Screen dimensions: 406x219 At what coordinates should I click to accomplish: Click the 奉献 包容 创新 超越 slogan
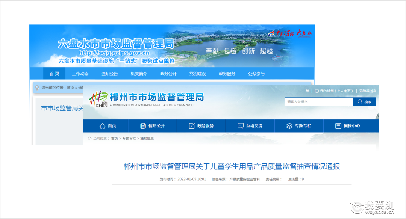pyautogui.click(x=239, y=51)
